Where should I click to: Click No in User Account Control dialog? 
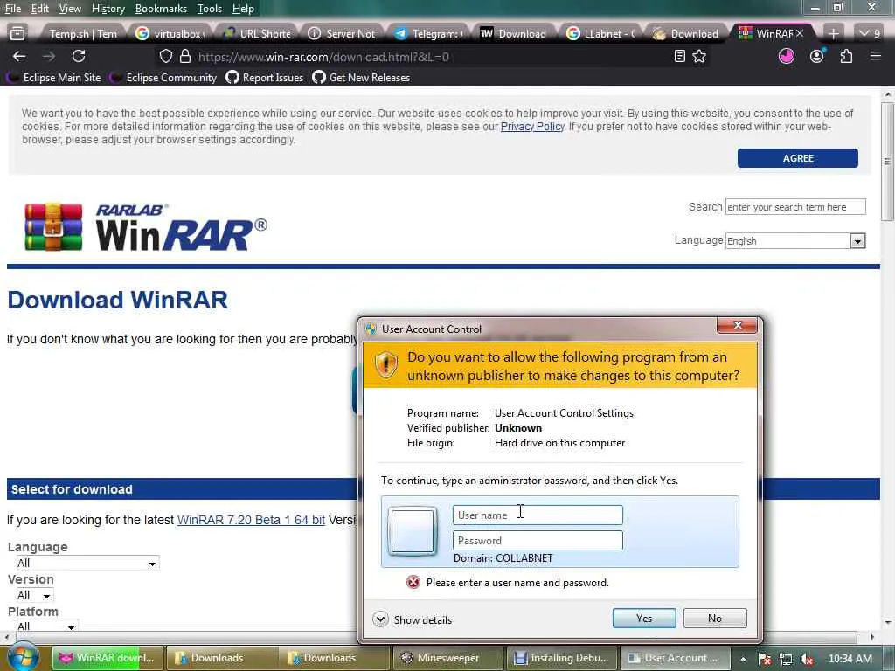[x=715, y=618]
